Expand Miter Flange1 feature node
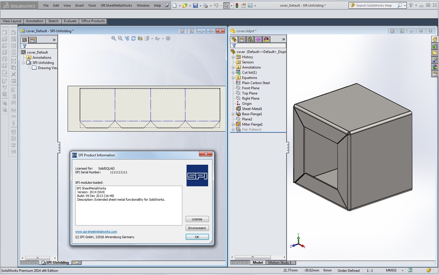 coord(233,124)
